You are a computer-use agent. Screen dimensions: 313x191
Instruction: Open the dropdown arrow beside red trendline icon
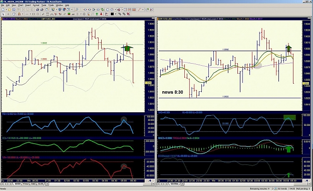tap(143, 10)
